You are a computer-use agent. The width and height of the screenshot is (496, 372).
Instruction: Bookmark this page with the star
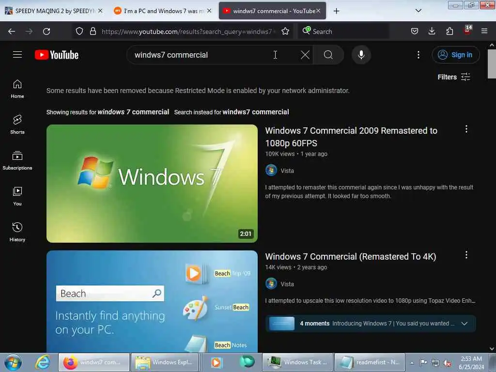285,31
